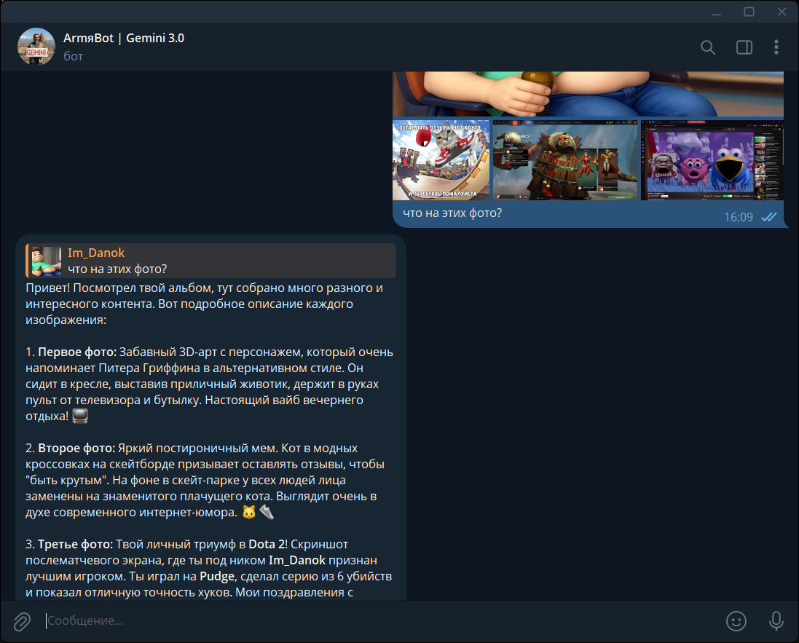Focus the Сообщение message input field

click(x=377, y=620)
